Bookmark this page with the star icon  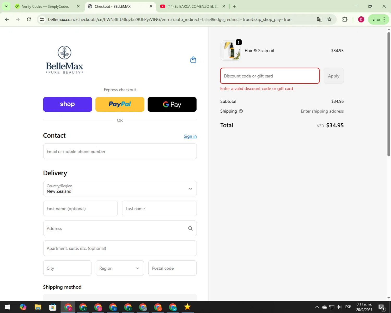coord(329,19)
